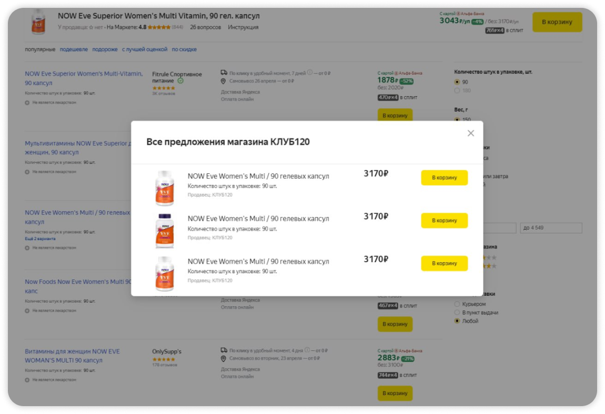Close the КЛУБ120 offers popup
Image resolution: width=605 pixels, height=414 pixels.
(x=470, y=133)
